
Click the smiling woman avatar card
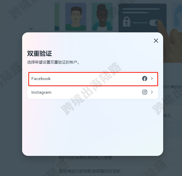(102, 17)
